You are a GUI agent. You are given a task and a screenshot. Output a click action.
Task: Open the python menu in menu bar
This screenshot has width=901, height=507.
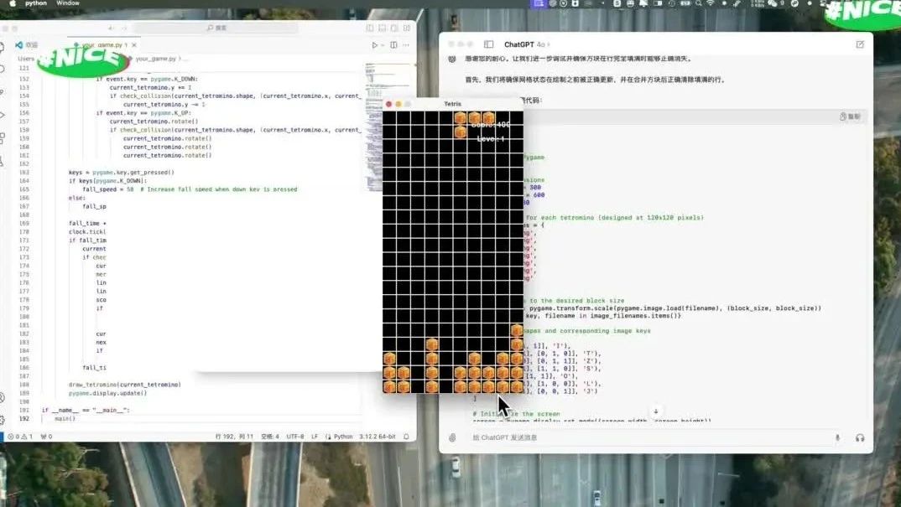(x=35, y=3)
